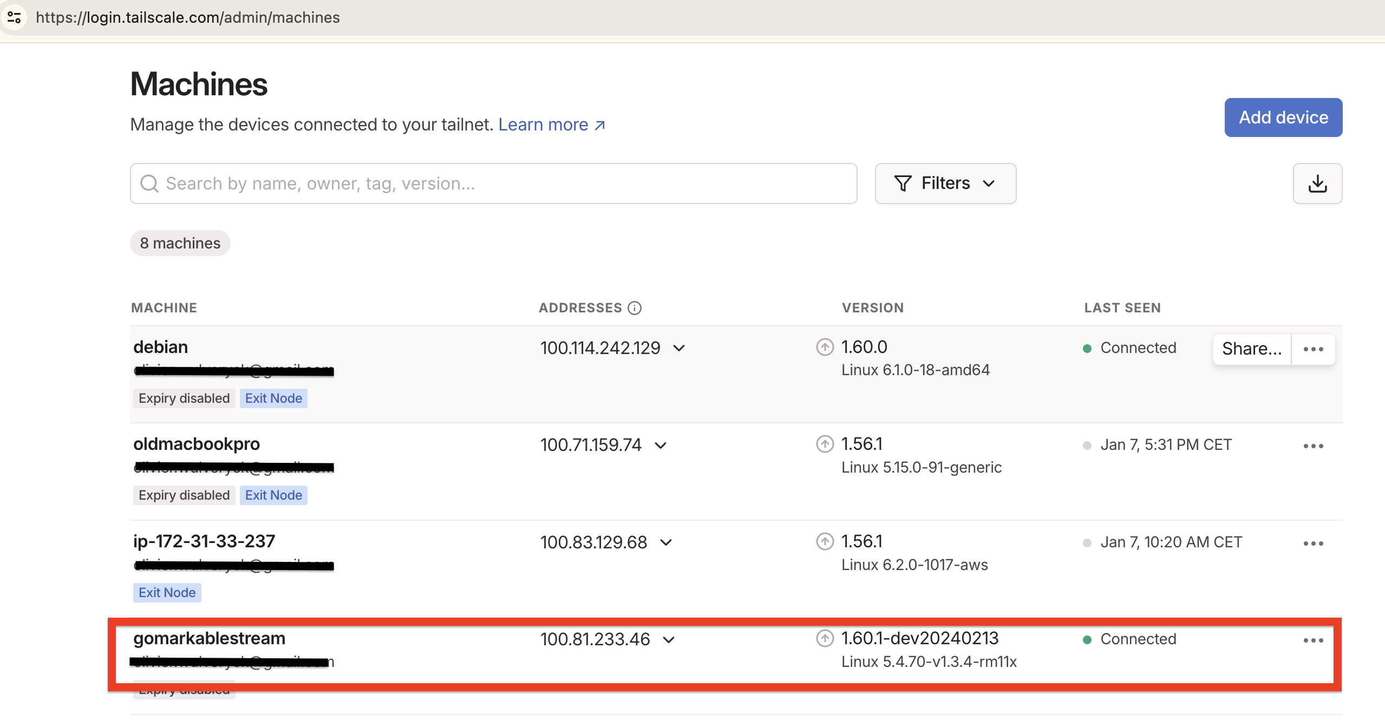Click Expiry disabled badge under oldmacbookpro
The width and height of the screenshot is (1385, 720).
pos(184,495)
